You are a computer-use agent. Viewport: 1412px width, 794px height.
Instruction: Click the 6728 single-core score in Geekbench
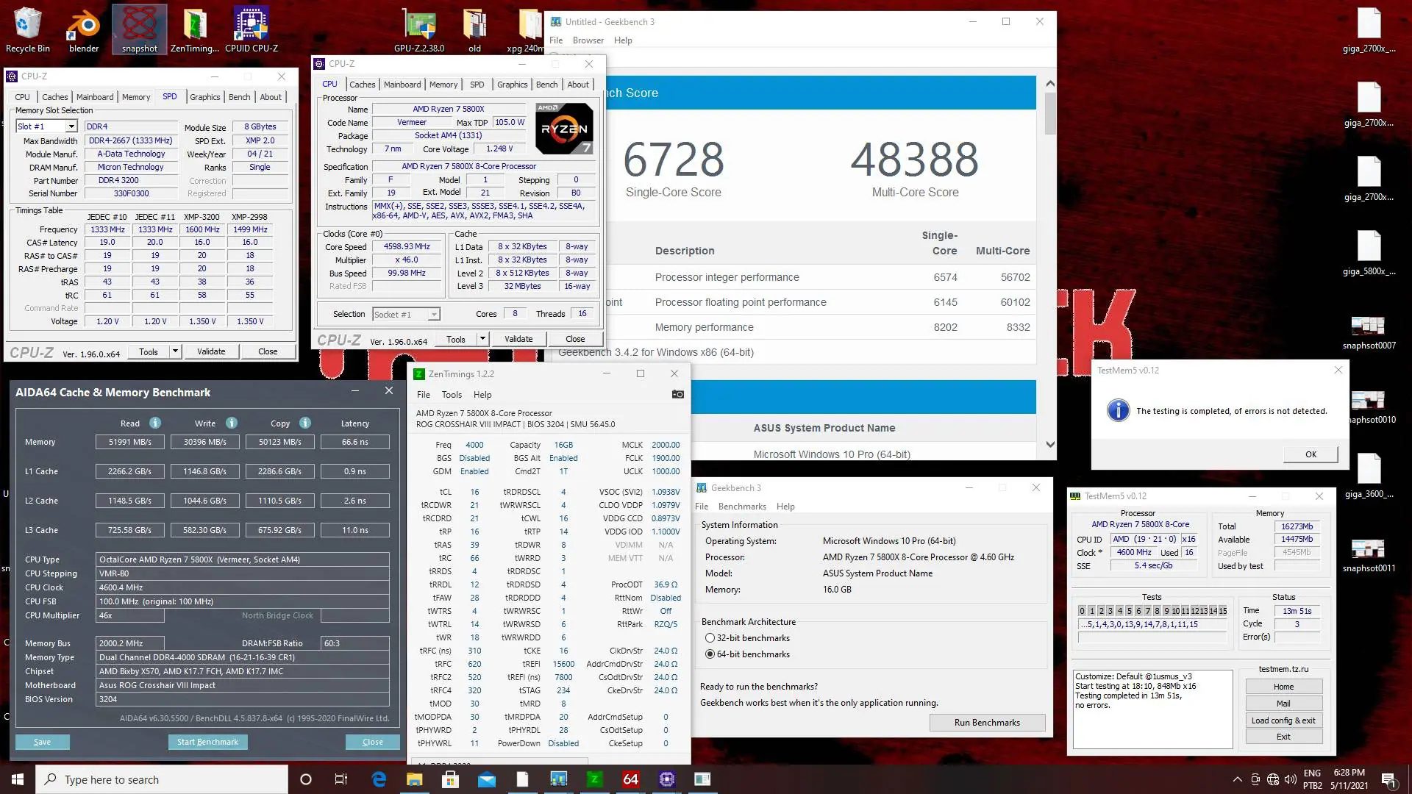pyautogui.click(x=674, y=160)
